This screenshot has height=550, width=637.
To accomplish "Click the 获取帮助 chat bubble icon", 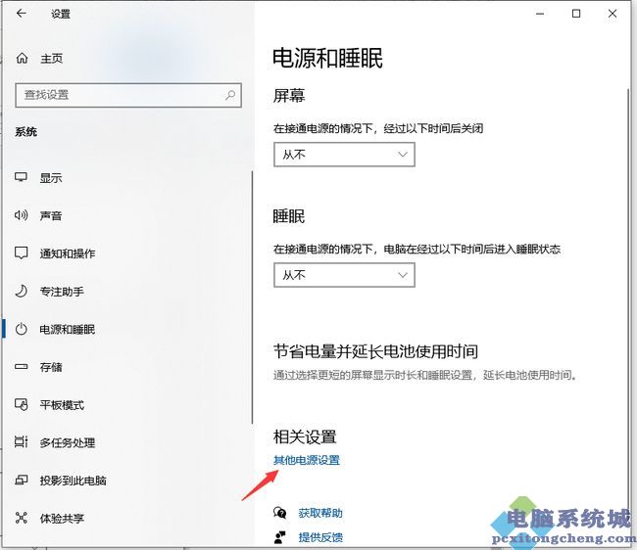I will click(x=280, y=513).
